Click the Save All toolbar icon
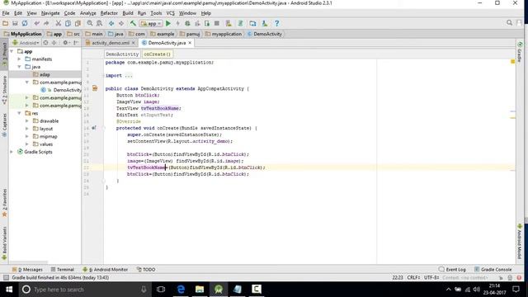 [15, 23]
